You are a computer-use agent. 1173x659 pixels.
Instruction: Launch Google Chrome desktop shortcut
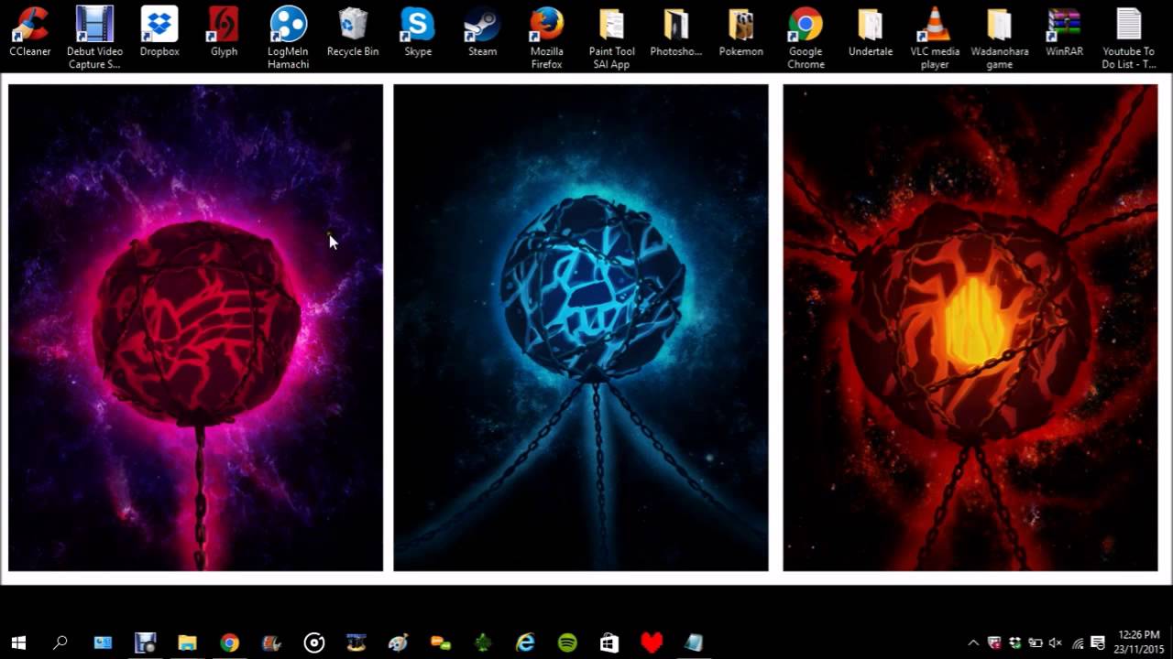[x=806, y=38]
